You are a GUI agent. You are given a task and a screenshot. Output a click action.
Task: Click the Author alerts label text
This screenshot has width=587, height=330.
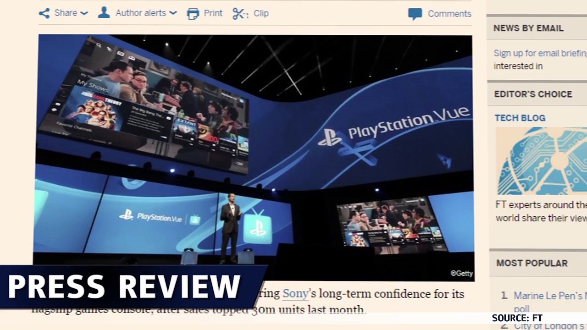pos(141,13)
